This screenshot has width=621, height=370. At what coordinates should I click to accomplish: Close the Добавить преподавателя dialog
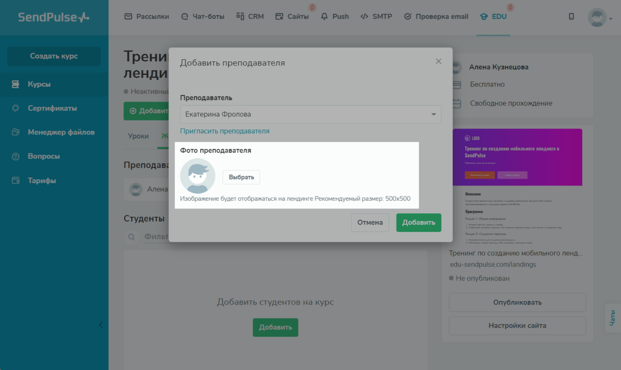(x=438, y=61)
